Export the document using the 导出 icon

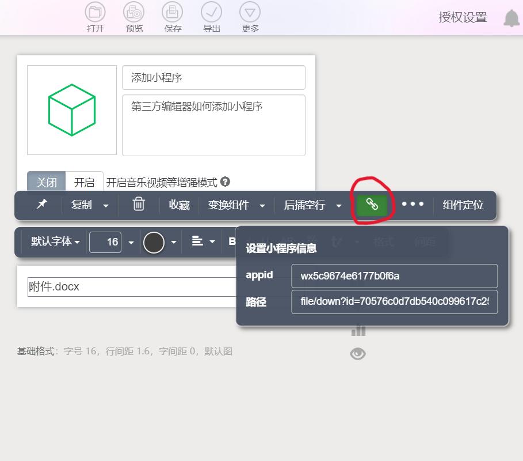coord(211,13)
